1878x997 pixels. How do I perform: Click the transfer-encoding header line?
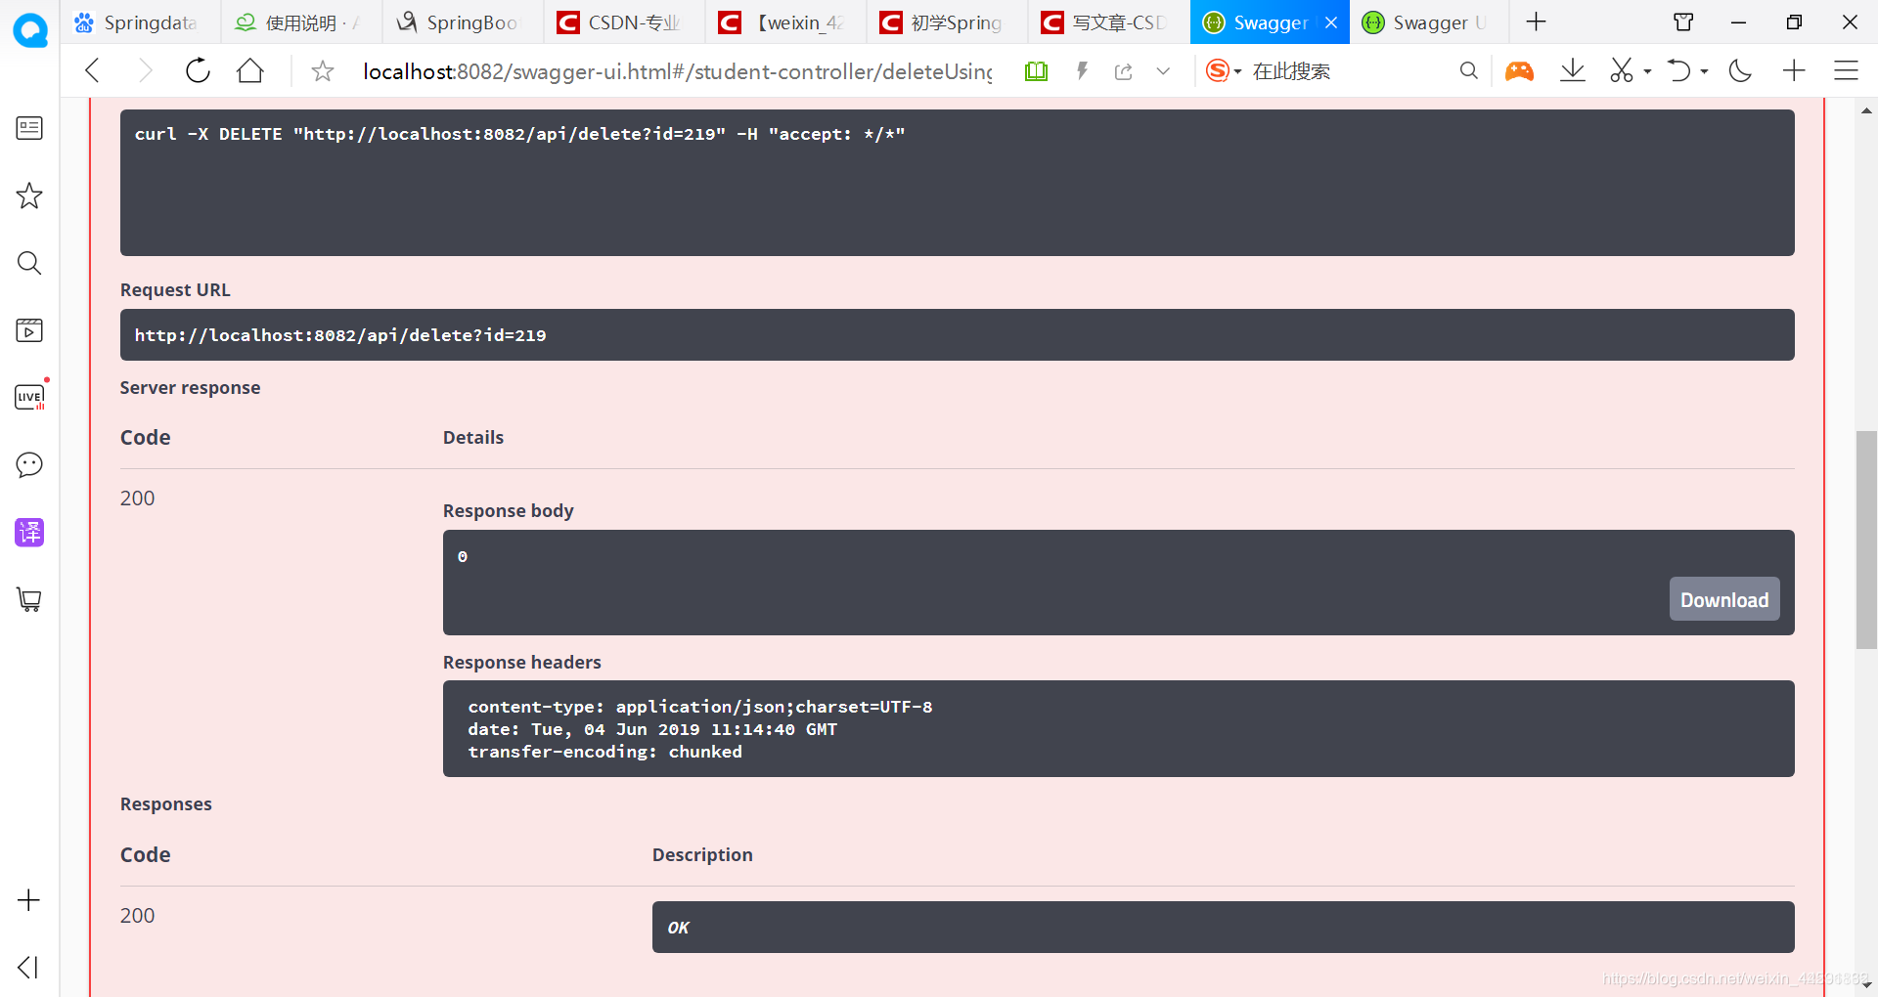[x=604, y=752]
